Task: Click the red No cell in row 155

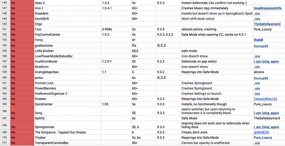Action: pos(21,51)
